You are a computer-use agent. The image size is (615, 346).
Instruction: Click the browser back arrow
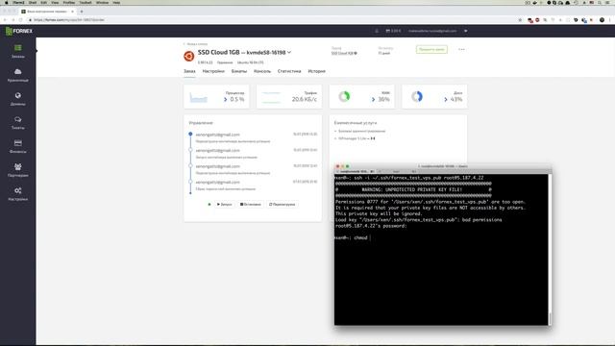5,19
